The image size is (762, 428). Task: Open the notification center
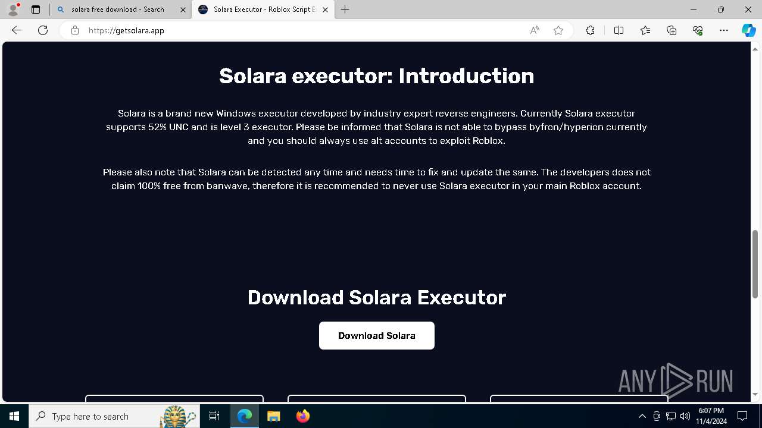point(742,416)
